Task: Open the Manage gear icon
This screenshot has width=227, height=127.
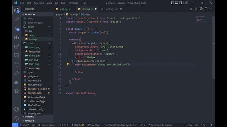Action: click(17, 118)
